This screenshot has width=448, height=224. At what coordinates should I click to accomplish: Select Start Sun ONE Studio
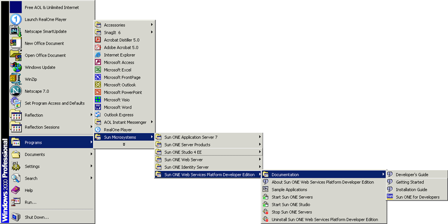[324, 205]
